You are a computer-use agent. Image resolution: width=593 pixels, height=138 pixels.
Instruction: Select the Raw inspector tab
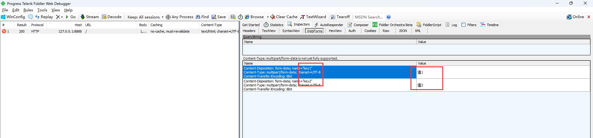(386, 31)
